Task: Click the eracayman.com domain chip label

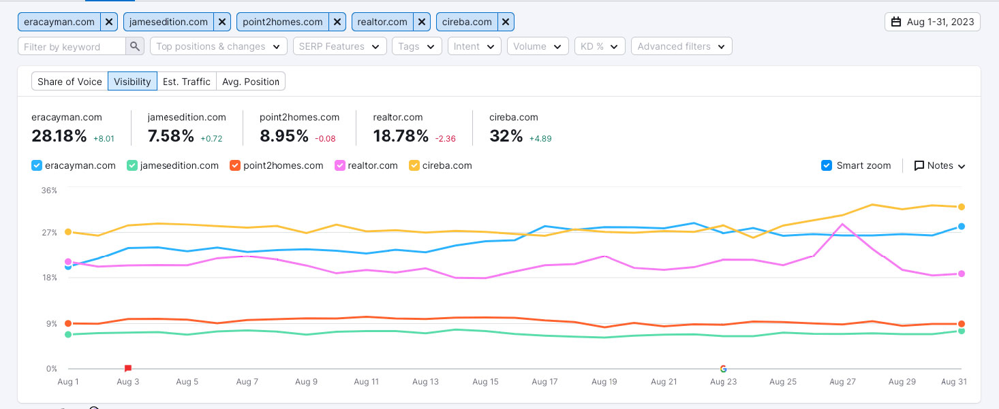Action: coord(59,22)
